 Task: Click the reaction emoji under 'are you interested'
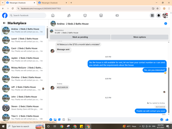click(x=165, y=73)
